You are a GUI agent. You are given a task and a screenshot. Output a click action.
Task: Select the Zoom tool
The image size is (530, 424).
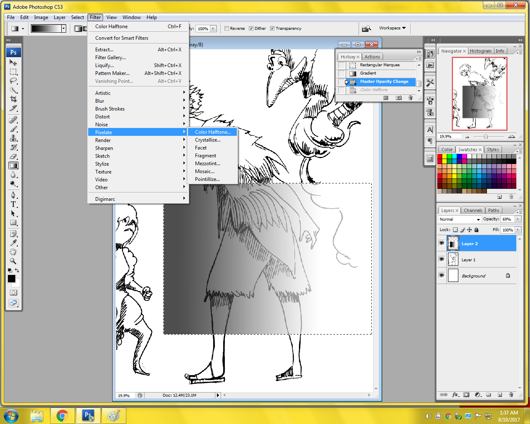(13, 261)
